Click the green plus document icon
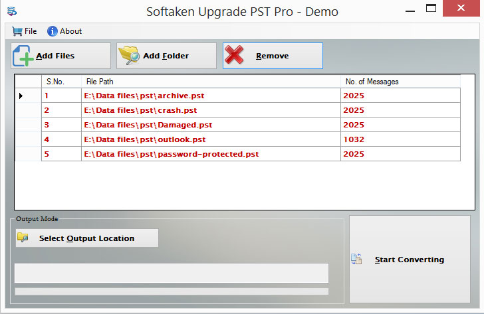This screenshot has height=314, width=484. 23,56
